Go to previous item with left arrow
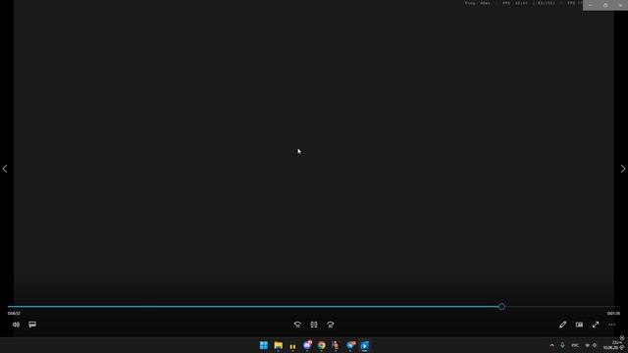The width and height of the screenshot is (628, 353). [5, 169]
